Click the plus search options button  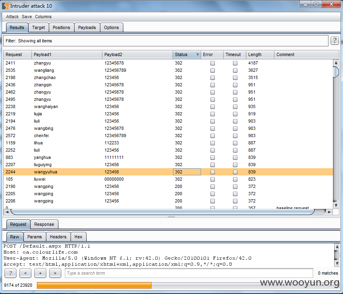pyautogui.click(x=40, y=273)
